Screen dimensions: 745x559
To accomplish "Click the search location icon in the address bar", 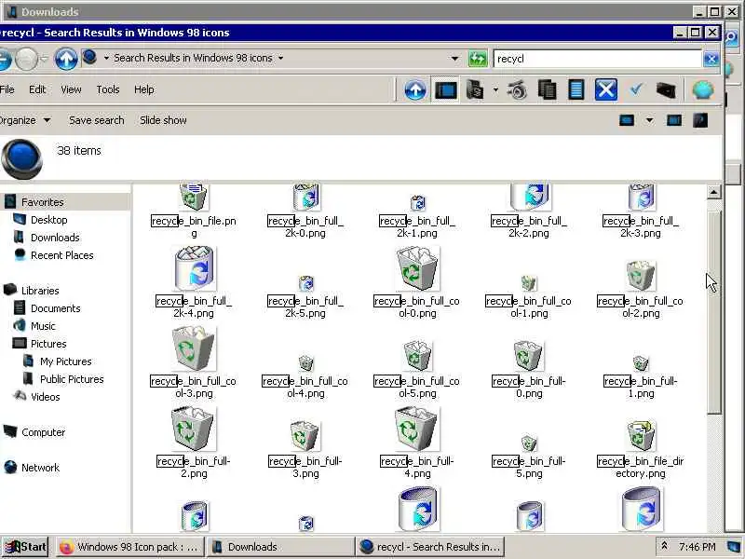I will coord(89,58).
